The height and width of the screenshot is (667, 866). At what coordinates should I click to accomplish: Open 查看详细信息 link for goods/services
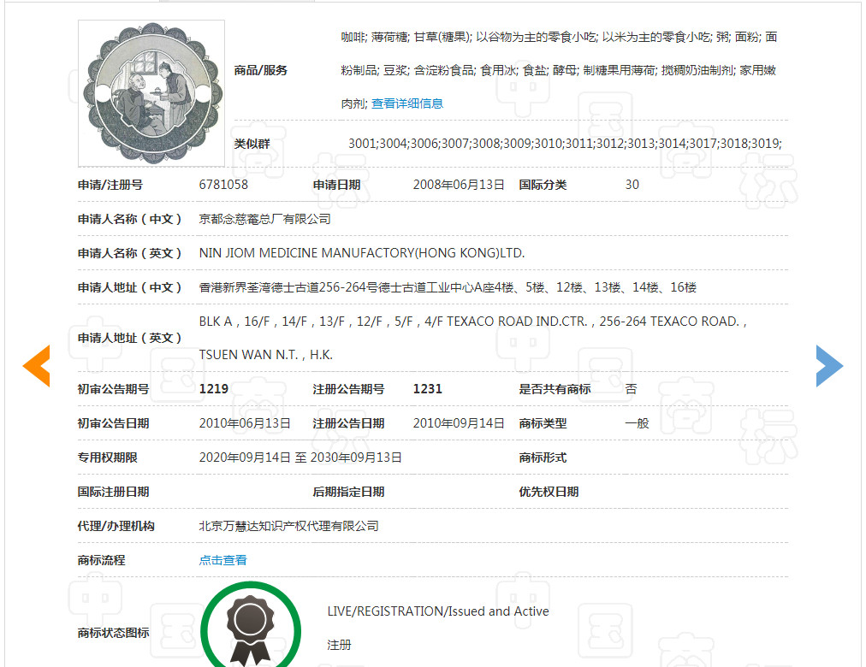pos(407,103)
